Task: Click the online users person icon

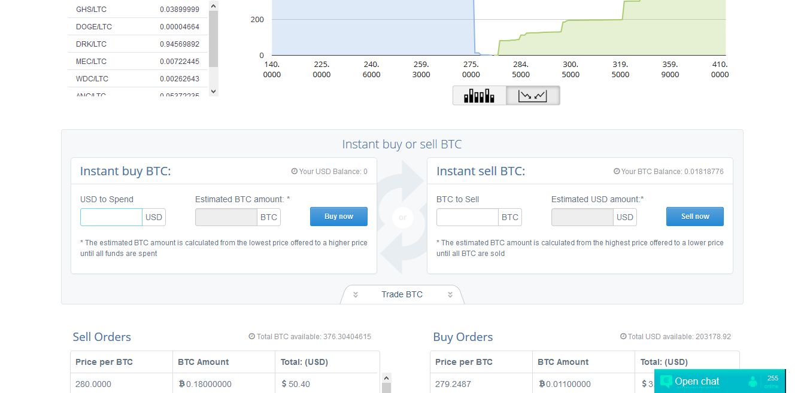Action: coord(753,381)
